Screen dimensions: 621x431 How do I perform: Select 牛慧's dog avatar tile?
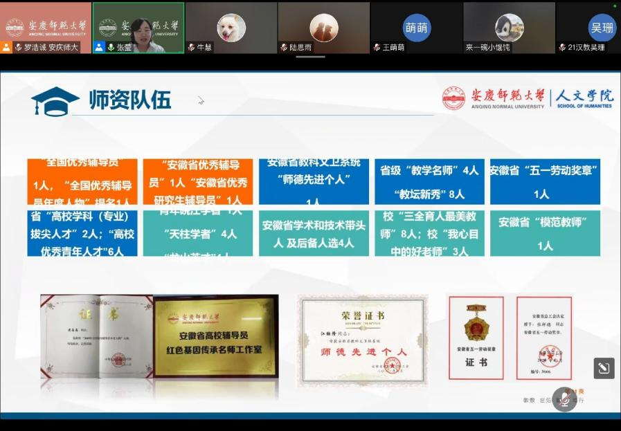pyautogui.click(x=231, y=28)
